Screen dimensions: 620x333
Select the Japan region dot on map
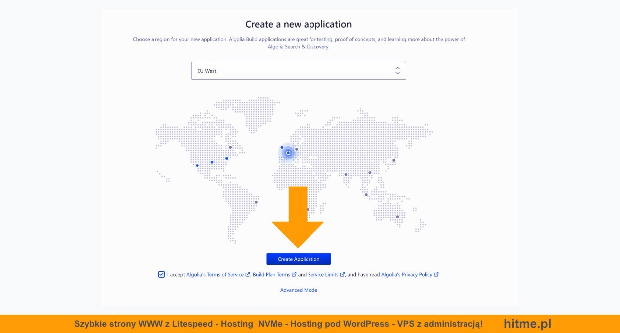click(x=394, y=160)
